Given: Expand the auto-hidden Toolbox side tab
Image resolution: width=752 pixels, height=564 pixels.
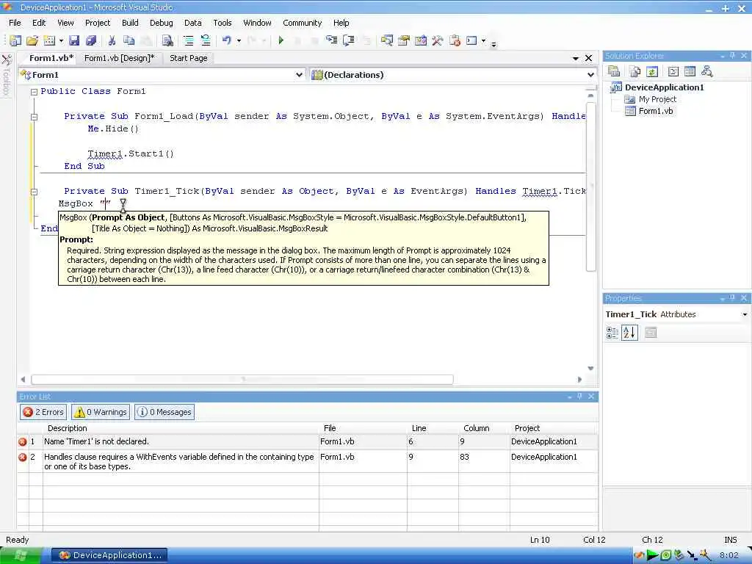Looking at the screenshot, I should click(x=6, y=76).
